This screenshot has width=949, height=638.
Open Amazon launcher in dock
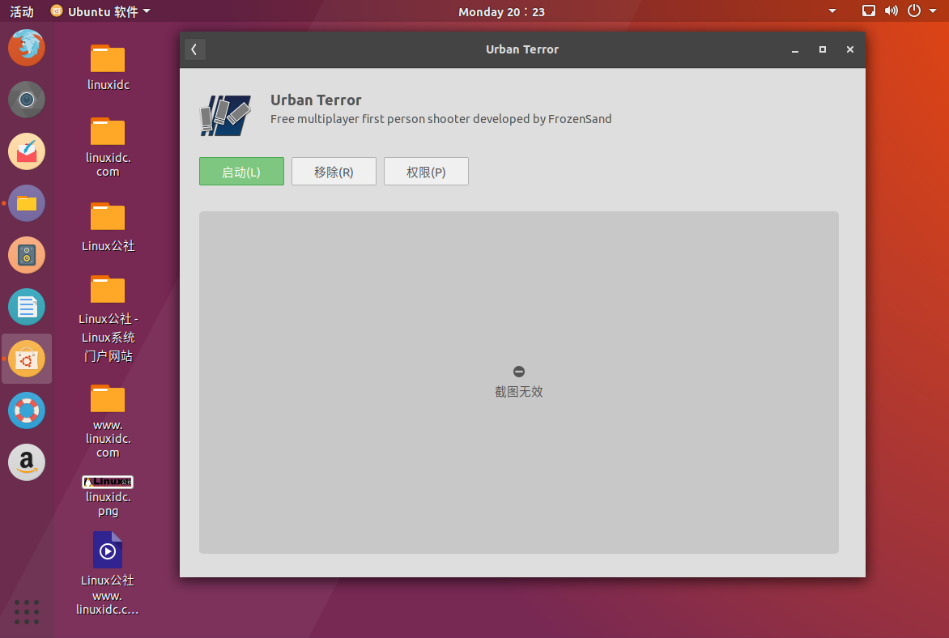27,462
